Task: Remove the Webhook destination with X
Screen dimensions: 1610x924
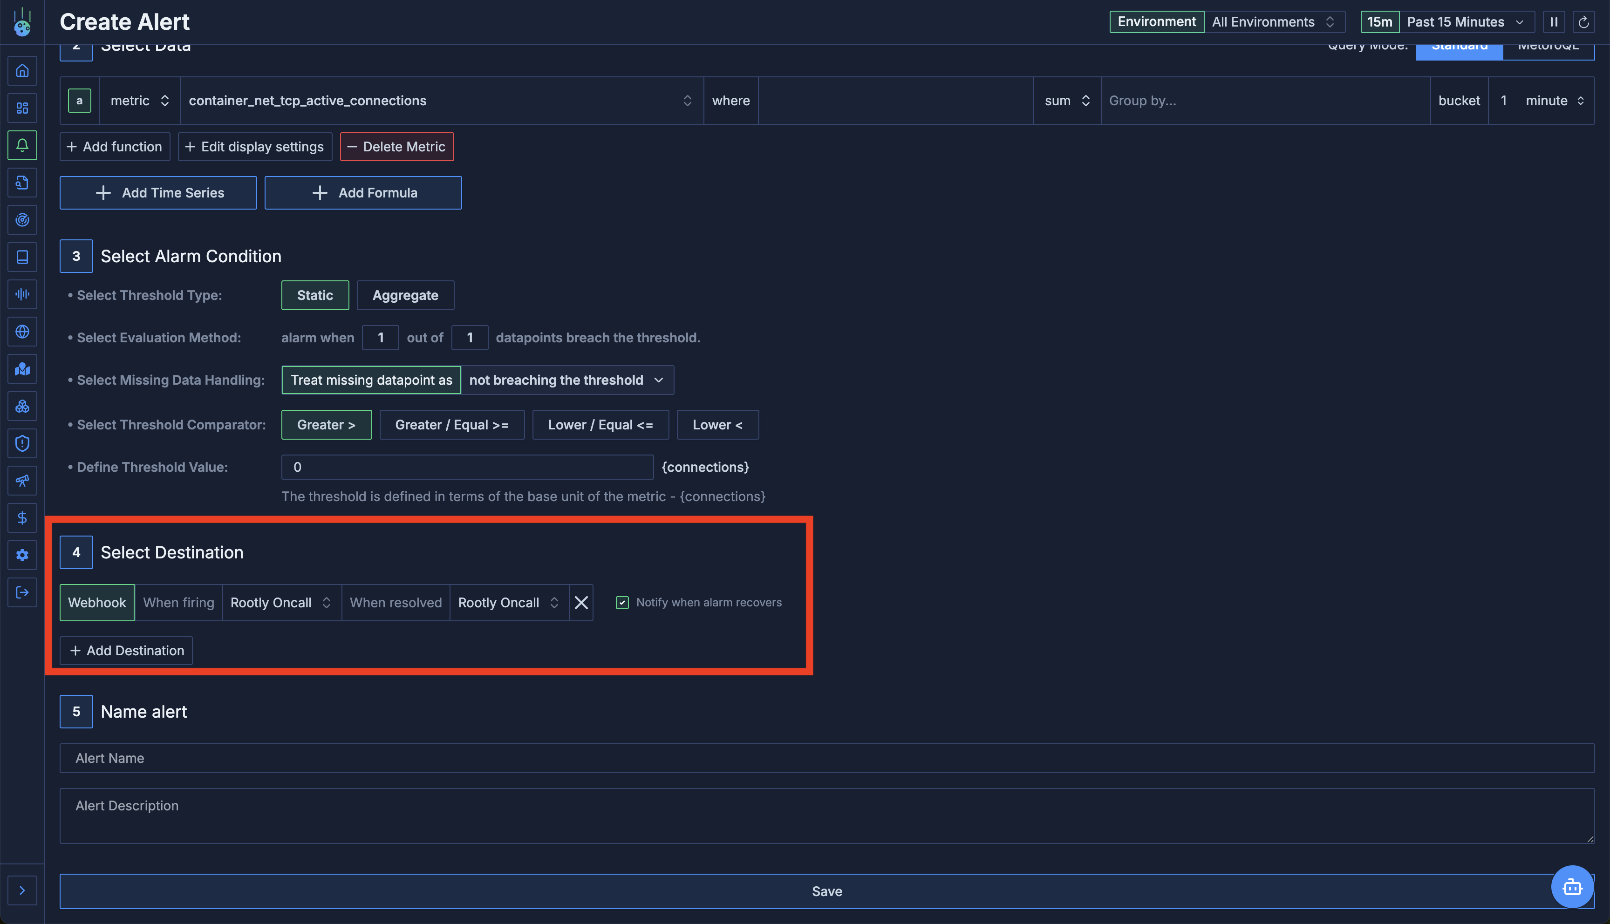Action: 580,603
